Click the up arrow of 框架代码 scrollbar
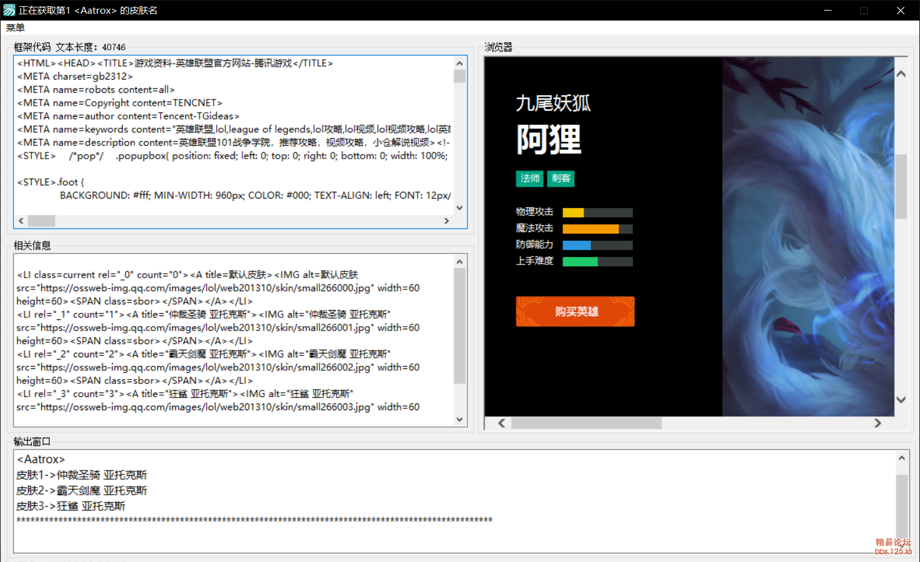The image size is (920, 562). [x=460, y=63]
